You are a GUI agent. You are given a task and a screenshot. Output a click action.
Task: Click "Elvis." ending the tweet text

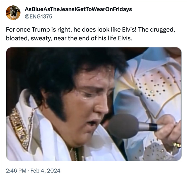125,38
